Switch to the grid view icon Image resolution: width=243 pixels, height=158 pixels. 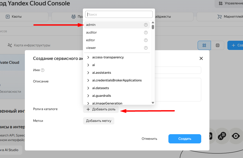coord(204,45)
